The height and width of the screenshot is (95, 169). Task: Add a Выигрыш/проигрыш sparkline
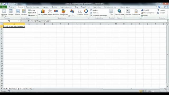99,15
